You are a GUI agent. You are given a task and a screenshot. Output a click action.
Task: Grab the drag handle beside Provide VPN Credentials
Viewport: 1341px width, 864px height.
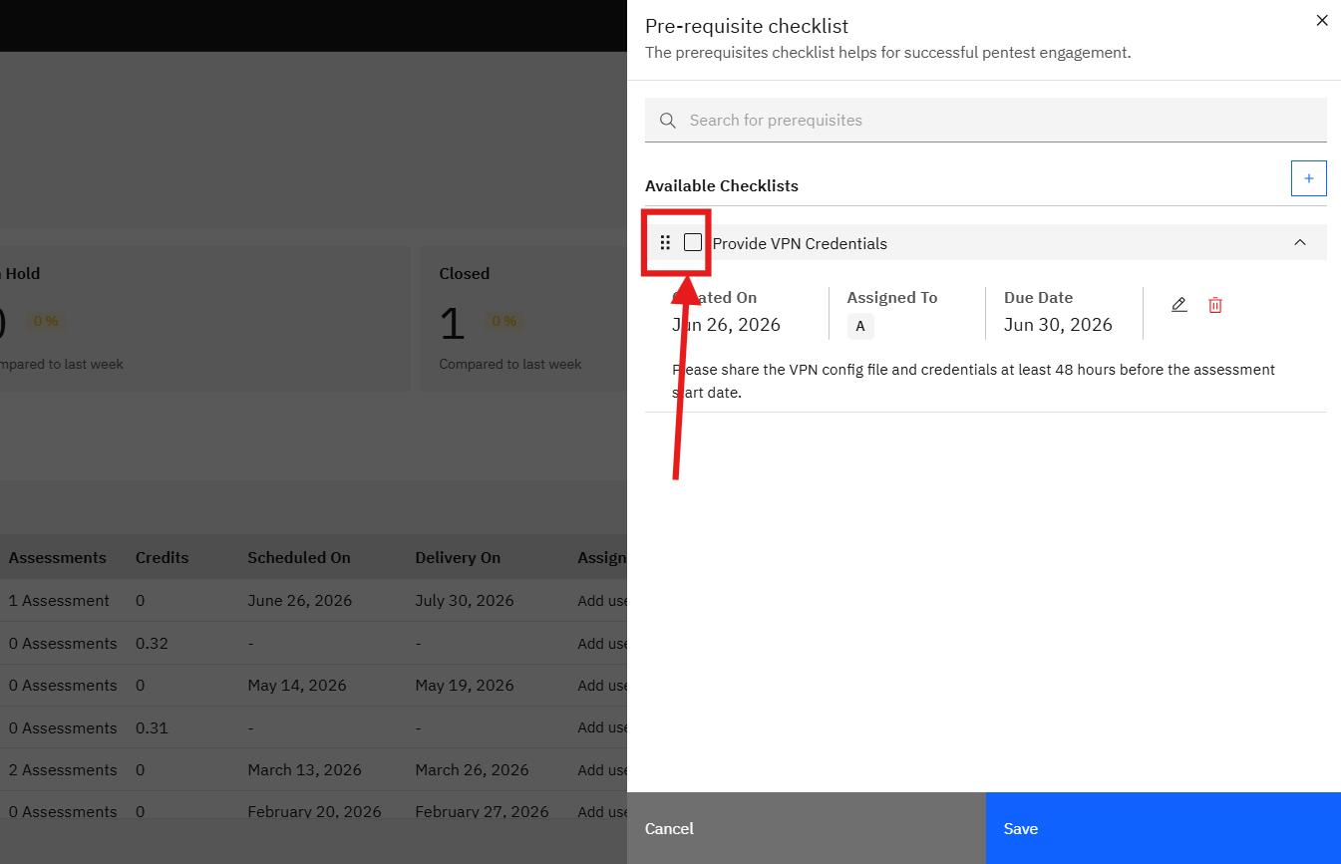tap(665, 242)
